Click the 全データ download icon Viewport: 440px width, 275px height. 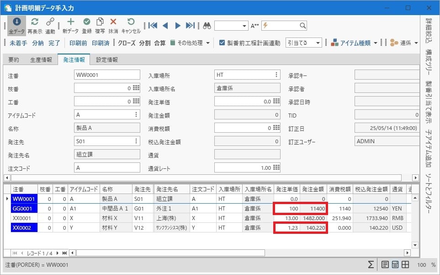click(16, 22)
